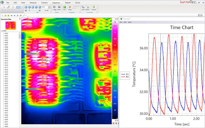205x128 pixels.
Task: Click the small round button right of play slider
Action: click(39, 11)
